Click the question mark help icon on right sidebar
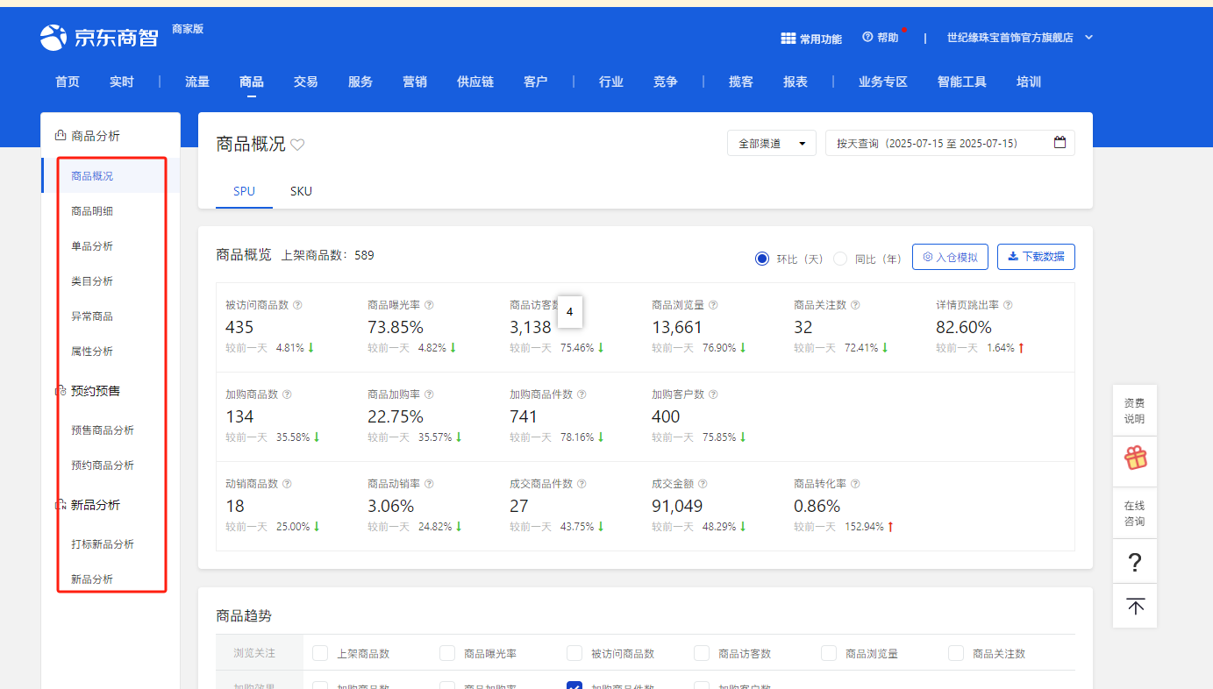Image resolution: width=1213 pixels, height=689 pixels. 1135,563
